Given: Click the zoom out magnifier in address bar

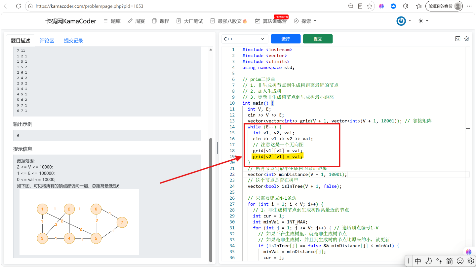Looking at the screenshot, I should click(351, 6).
